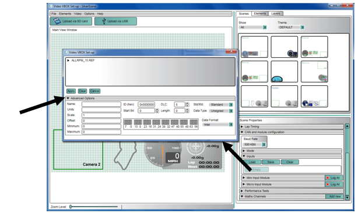Increase Length value with up arrow
The height and width of the screenshot is (213, 358).
(x=187, y=110)
